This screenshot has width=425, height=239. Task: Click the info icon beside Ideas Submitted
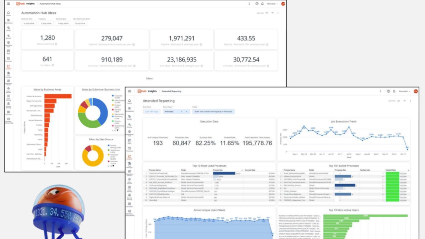pos(56,44)
